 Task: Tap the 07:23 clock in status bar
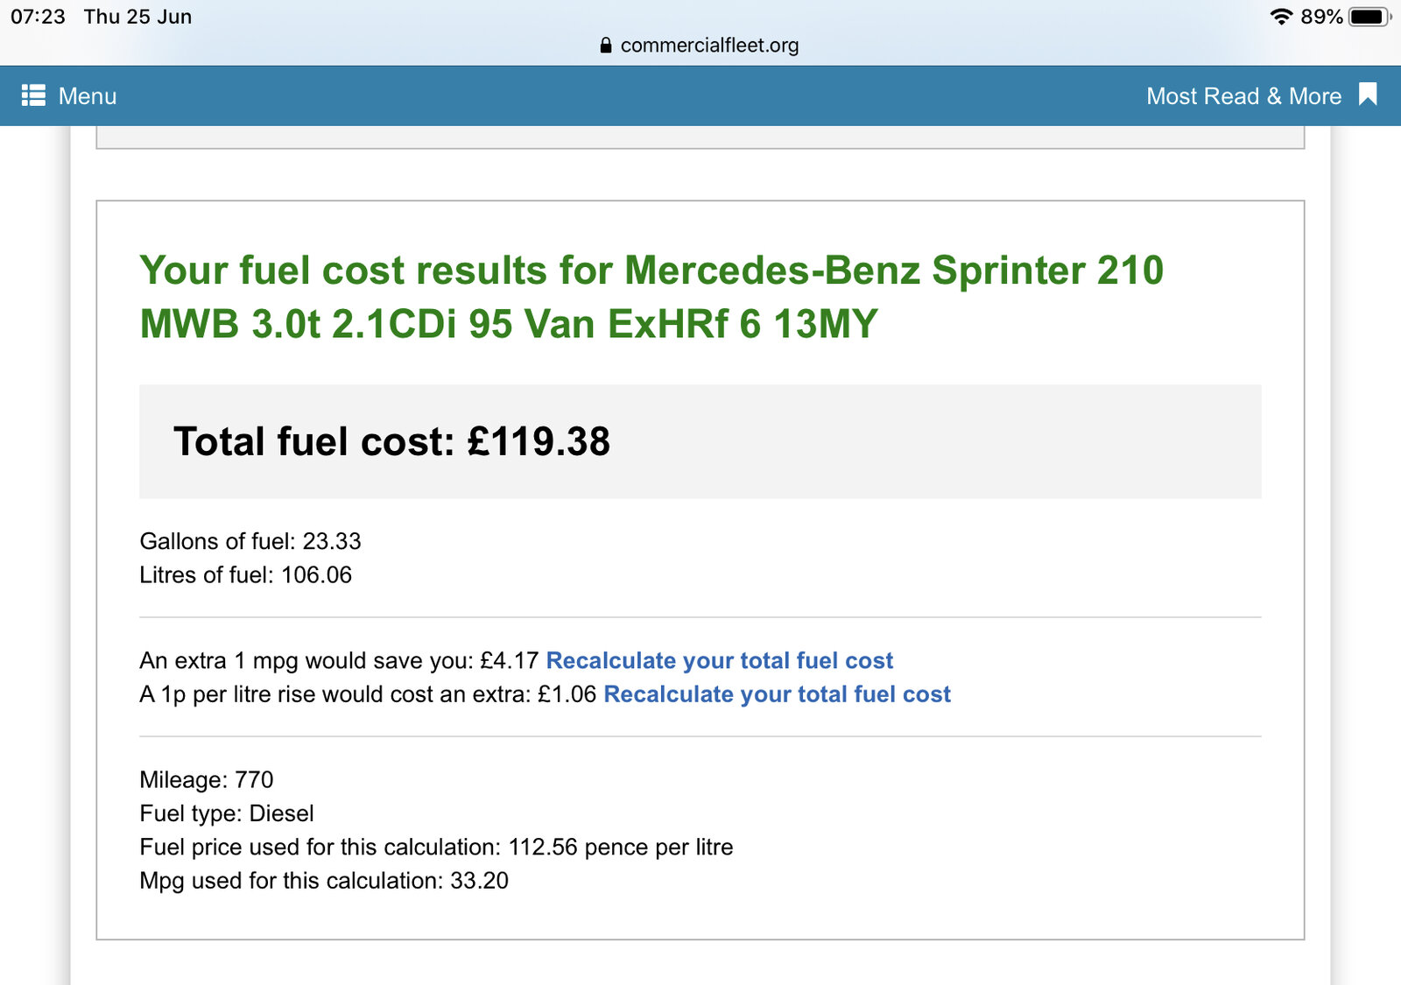38,17
